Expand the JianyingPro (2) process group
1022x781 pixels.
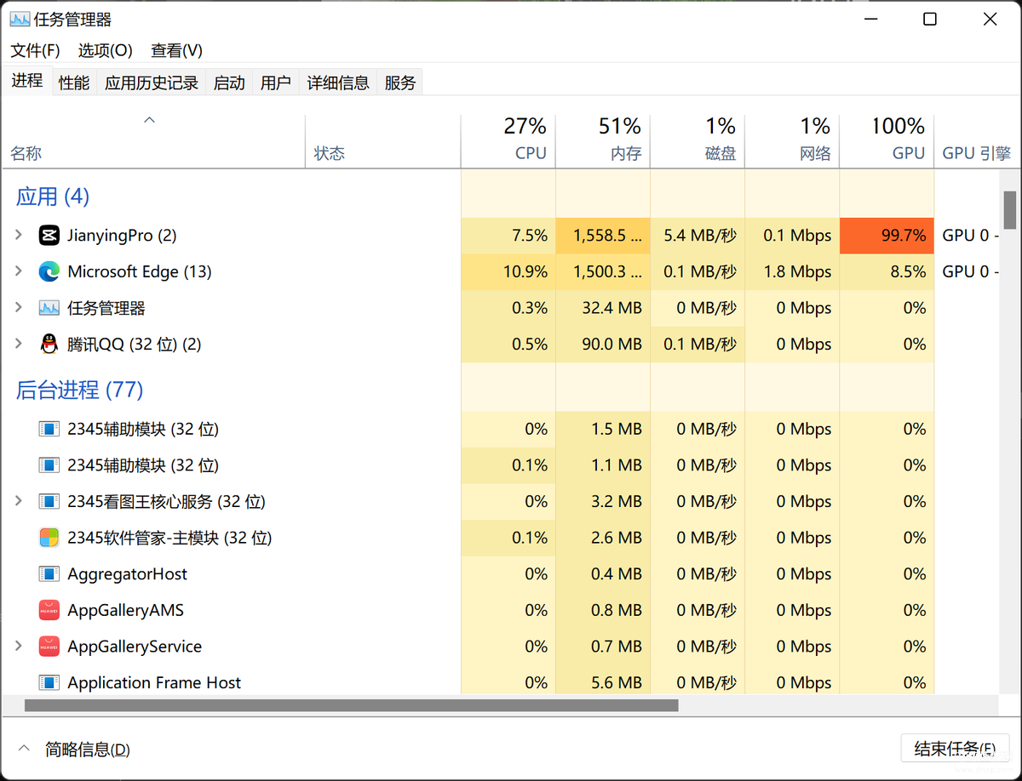[x=19, y=236]
